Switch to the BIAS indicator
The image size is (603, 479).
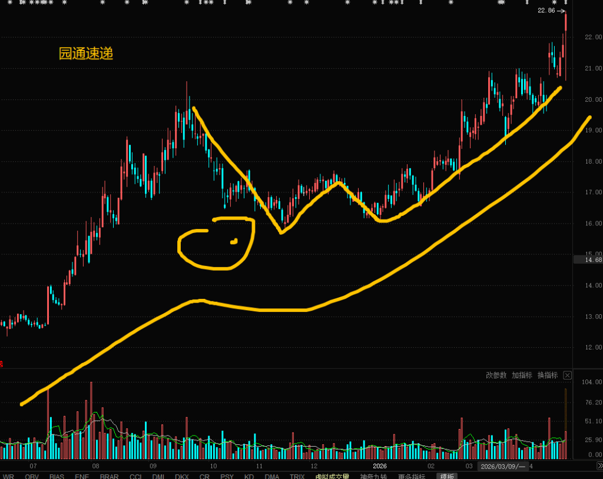click(57, 476)
